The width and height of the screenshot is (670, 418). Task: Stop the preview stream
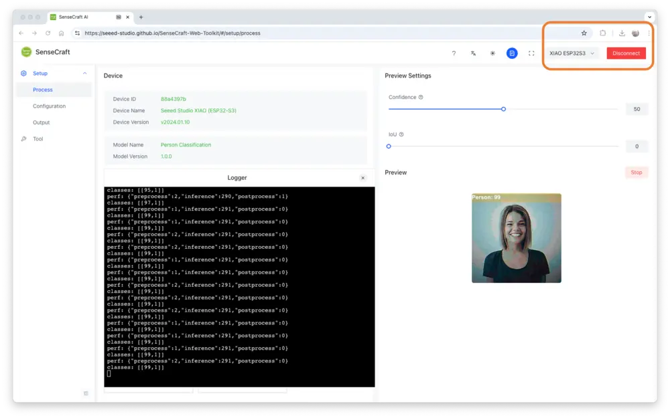[636, 173]
